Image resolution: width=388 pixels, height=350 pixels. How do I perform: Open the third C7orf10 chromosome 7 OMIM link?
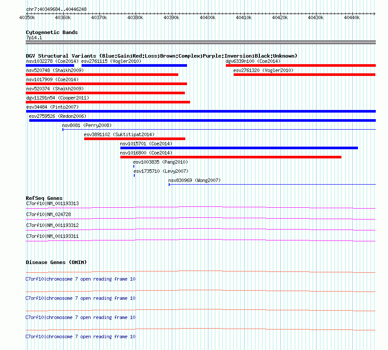(80, 317)
